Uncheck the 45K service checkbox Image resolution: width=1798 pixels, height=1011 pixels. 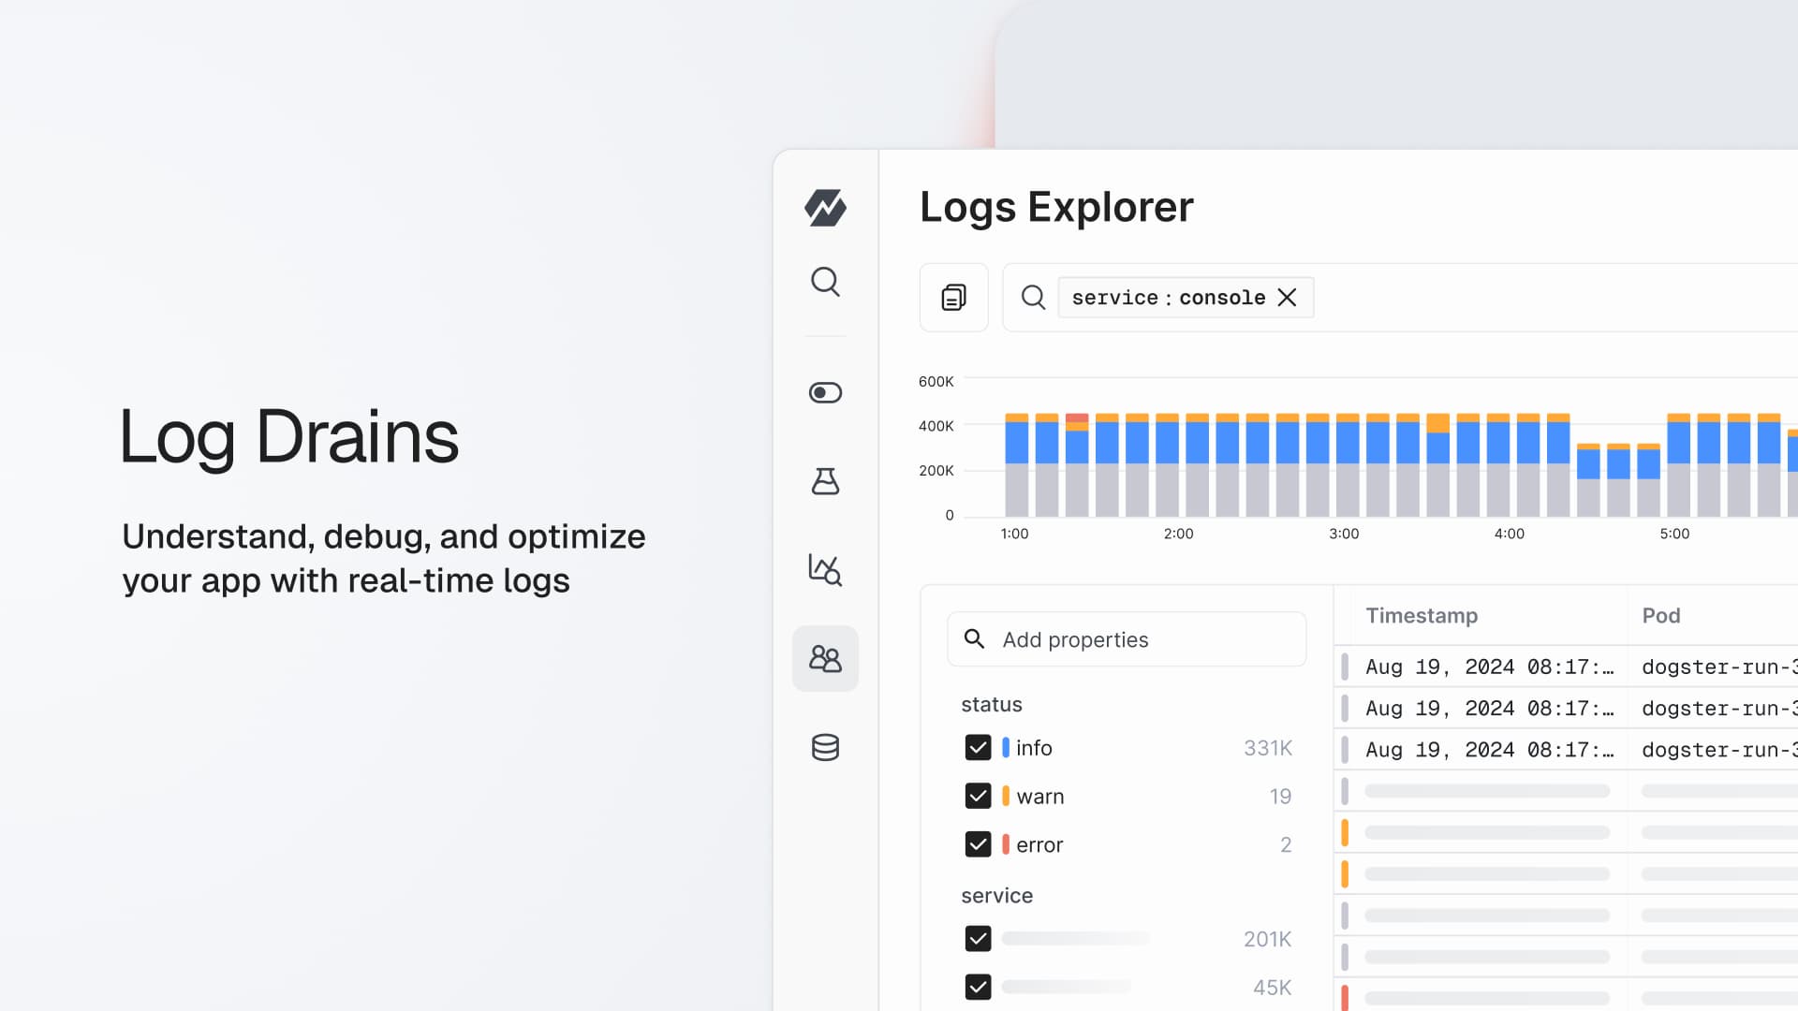[978, 987]
